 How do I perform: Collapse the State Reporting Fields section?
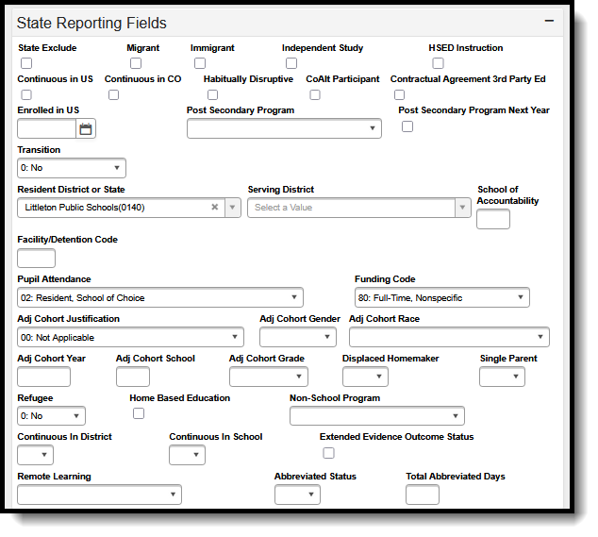pos(549,21)
